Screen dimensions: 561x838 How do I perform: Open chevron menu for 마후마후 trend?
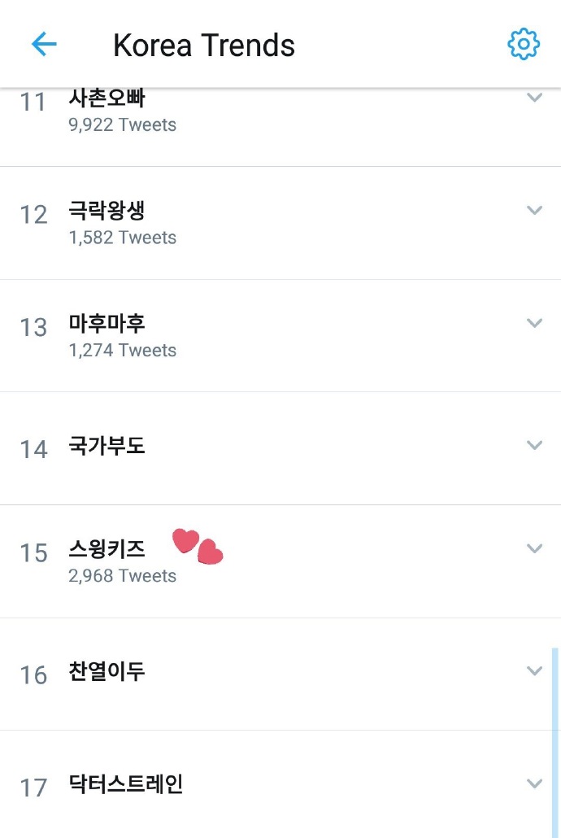pos(534,323)
